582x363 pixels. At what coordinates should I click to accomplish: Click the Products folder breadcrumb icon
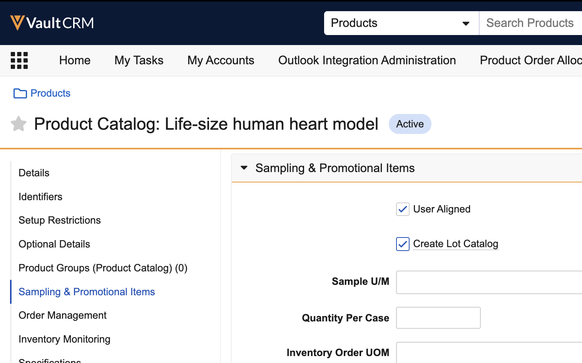[x=20, y=94]
